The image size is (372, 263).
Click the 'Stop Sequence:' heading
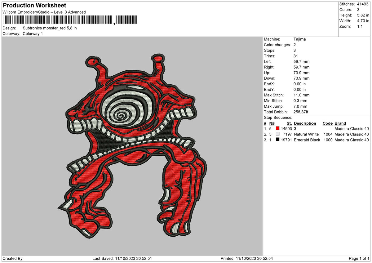click(278, 118)
